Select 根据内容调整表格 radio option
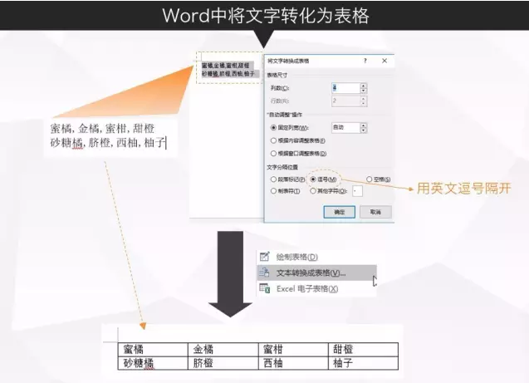The image size is (529, 383). pyautogui.click(x=273, y=140)
